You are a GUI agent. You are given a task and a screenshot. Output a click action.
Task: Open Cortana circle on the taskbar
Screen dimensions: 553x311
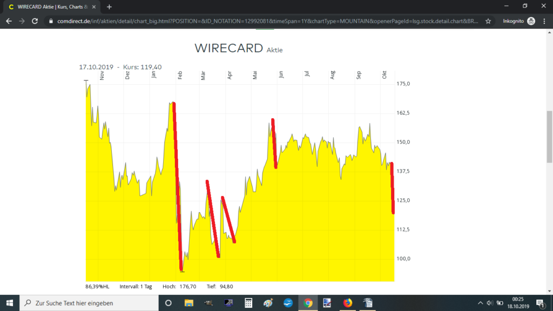point(168,302)
